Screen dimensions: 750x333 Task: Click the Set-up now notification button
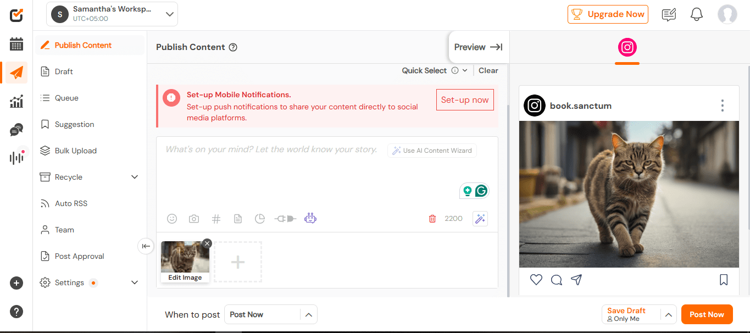click(x=465, y=99)
